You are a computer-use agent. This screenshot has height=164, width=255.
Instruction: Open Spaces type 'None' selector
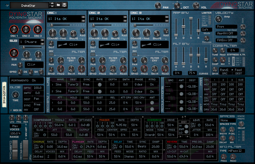[x=228, y=120]
